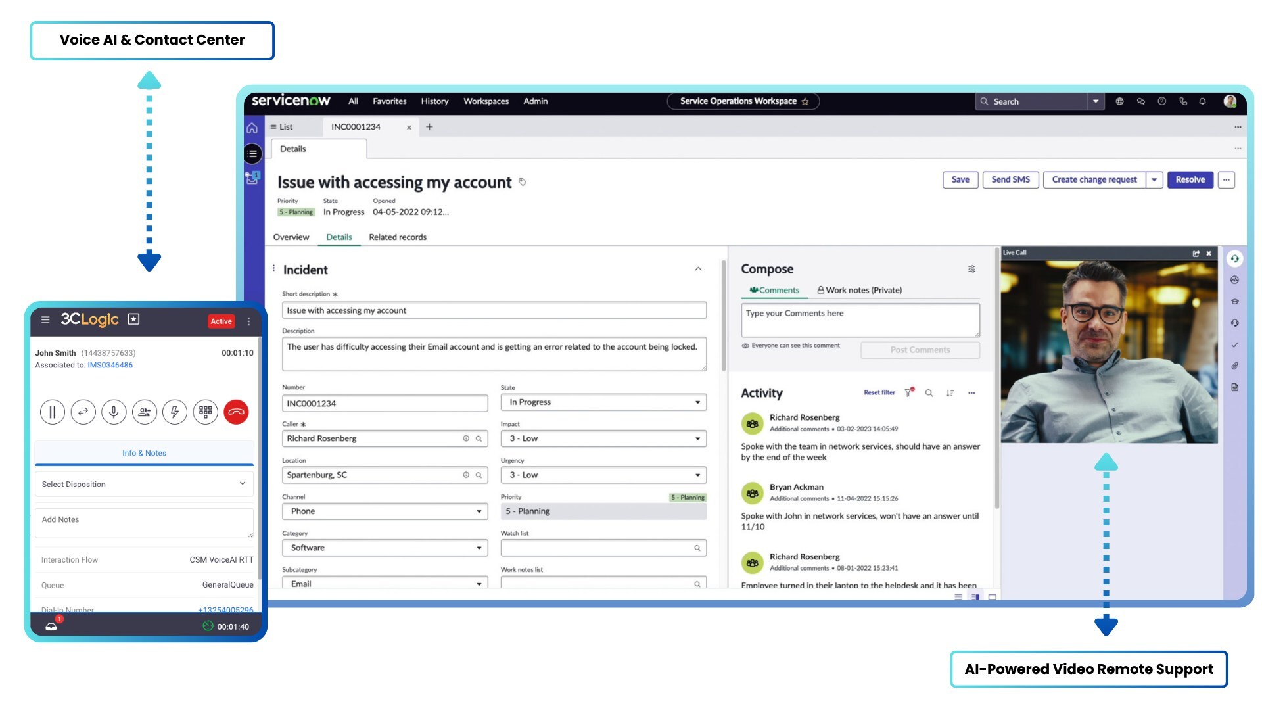Open the list view icon in left sidebar
The height and width of the screenshot is (710, 1262).
click(252, 154)
